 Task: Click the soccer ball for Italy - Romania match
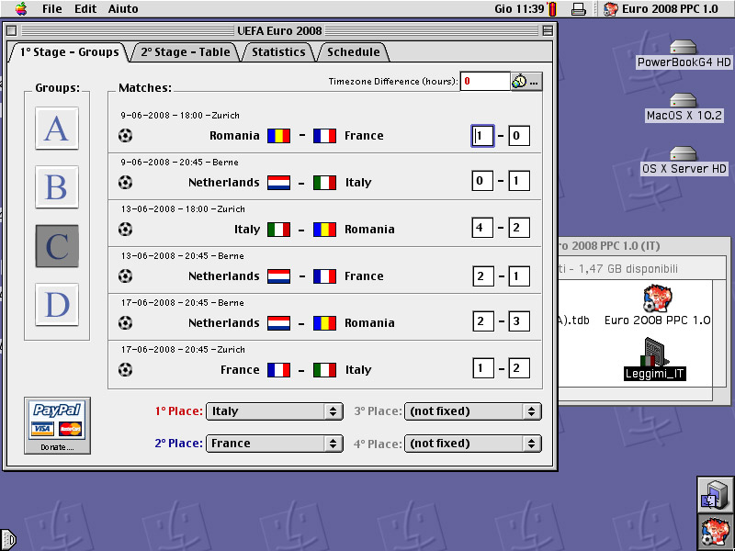125,229
